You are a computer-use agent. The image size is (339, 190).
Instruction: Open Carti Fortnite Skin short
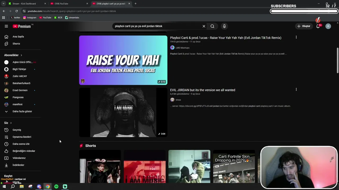pyautogui.click(x=234, y=167)
